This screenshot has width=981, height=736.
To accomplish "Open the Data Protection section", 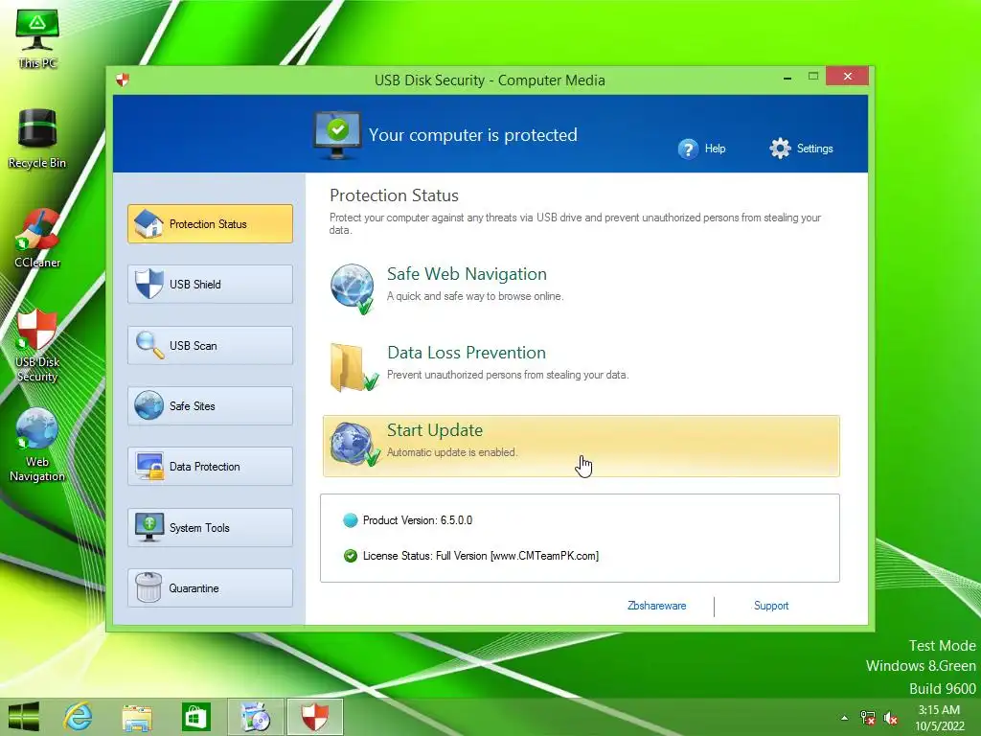I will point(210,467).
